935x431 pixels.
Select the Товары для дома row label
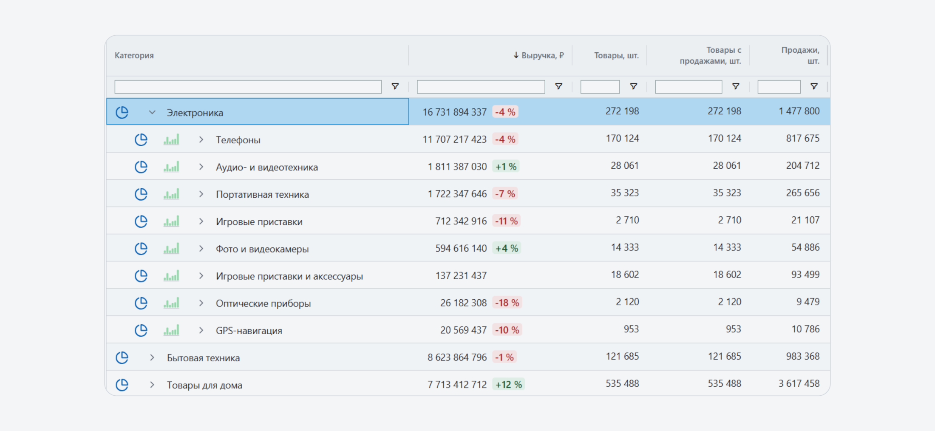[204, 385]
